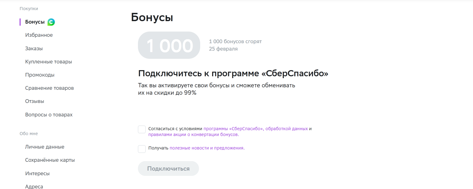Go to Заказы in the sidebar
473x189 pixels.
(34, 48)
